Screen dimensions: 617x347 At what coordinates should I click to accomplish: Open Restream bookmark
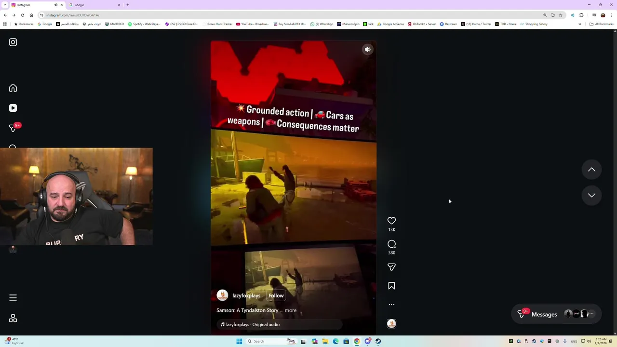click(448, 24)
